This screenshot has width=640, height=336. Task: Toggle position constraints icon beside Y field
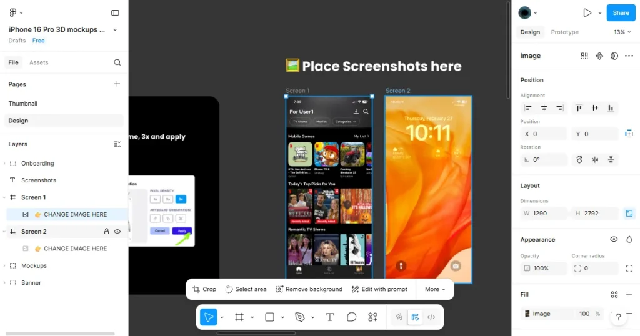click(x=629, y=134)
